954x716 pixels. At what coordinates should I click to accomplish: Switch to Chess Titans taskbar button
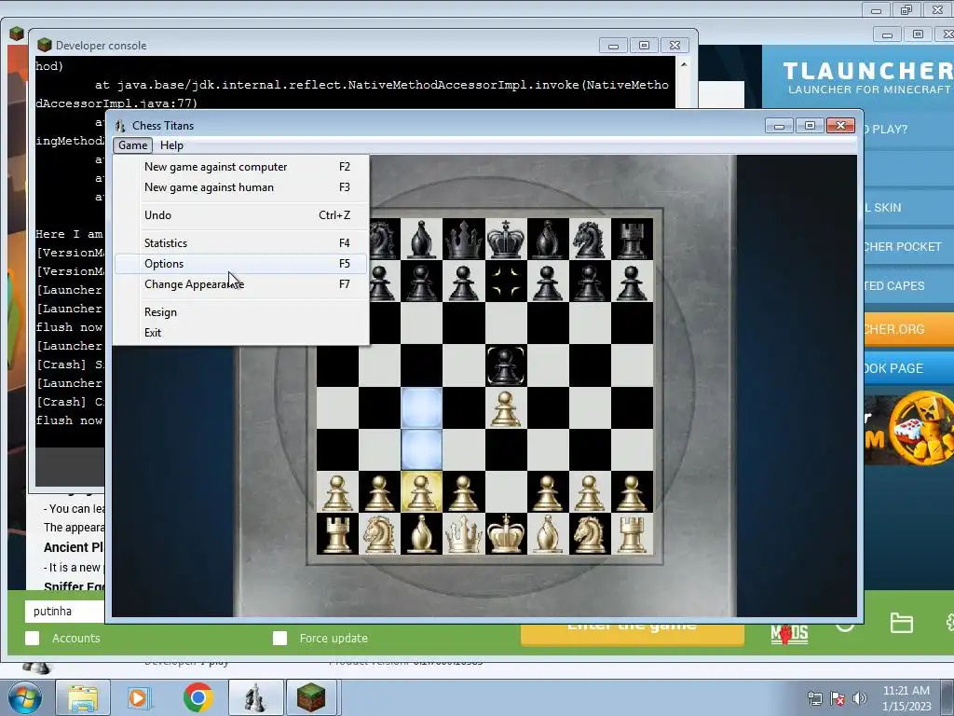point(255,697)
